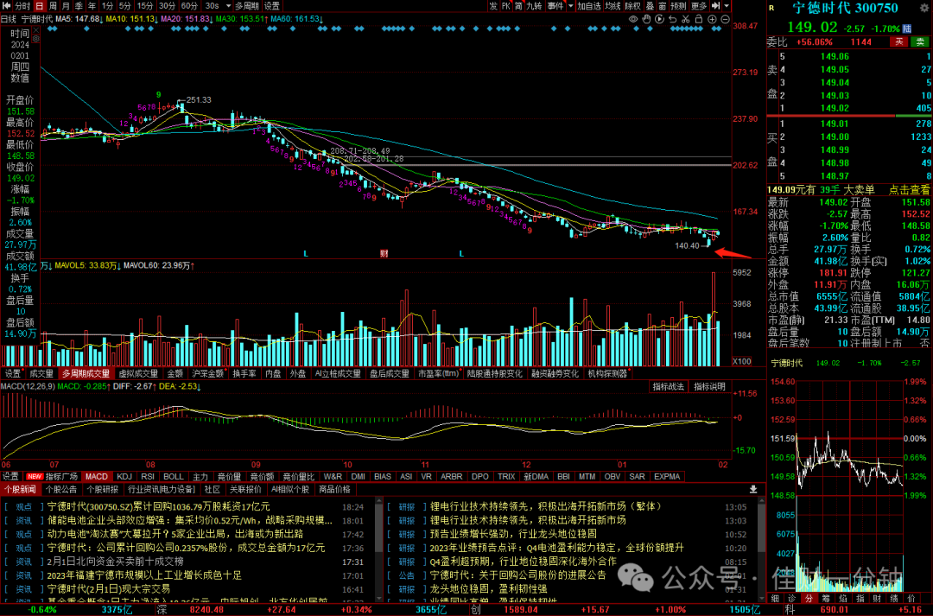Viewport: 933px width, 616px height.
Task: Select the 财 tab under intraday chart
Action: (x=877, y=598)
